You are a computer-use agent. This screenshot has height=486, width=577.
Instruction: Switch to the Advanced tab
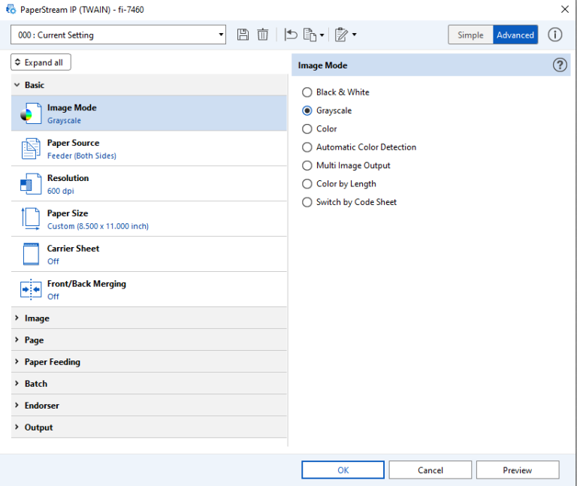(515, 35)
